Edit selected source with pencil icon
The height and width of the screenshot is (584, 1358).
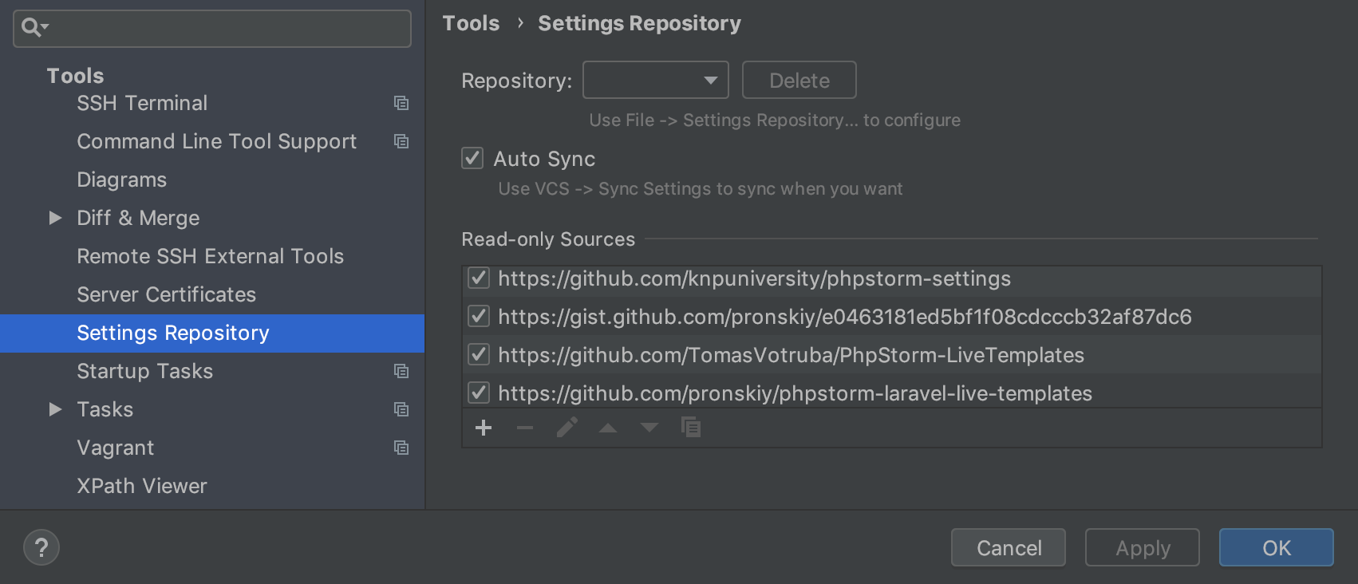click(566, 428)
